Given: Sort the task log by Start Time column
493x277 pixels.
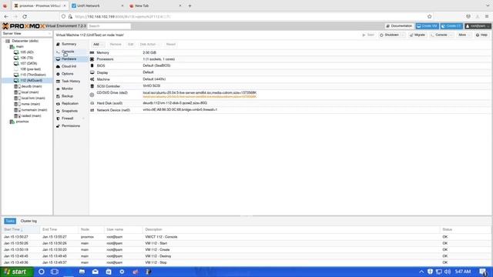Looking at the screenshot, I should pos(21,229).
